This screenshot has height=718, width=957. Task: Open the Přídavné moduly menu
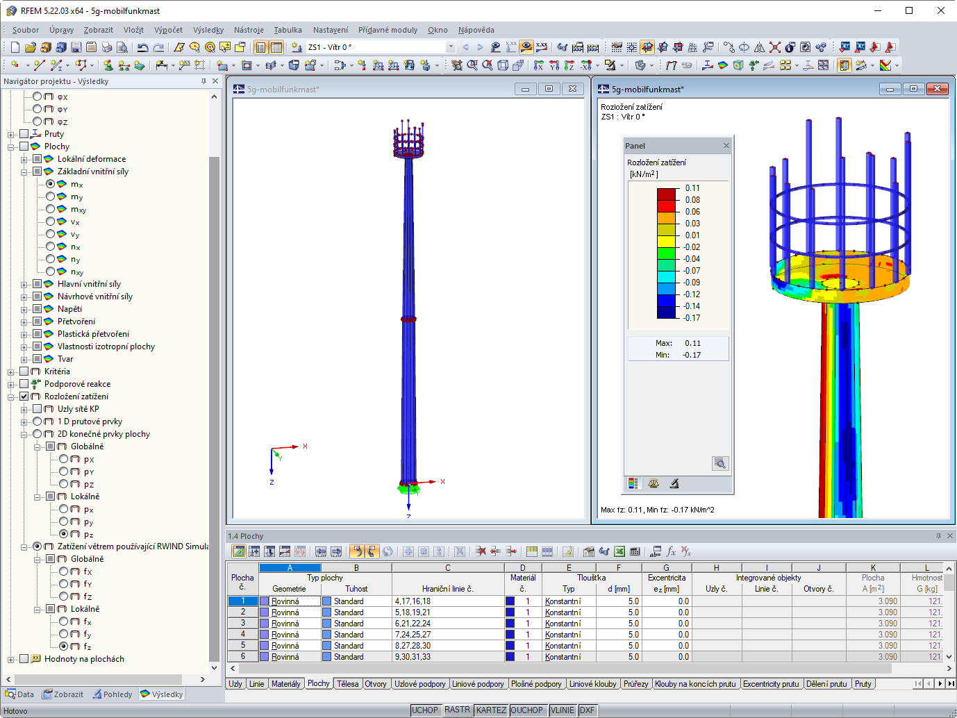point(388,30)
